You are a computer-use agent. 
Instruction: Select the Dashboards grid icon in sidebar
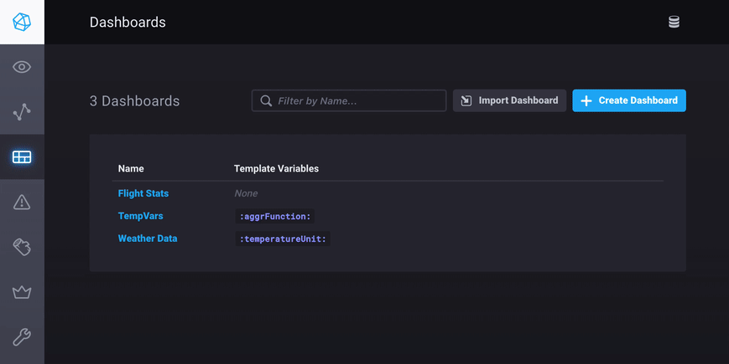pyautogui.click(x=22, y=157)
